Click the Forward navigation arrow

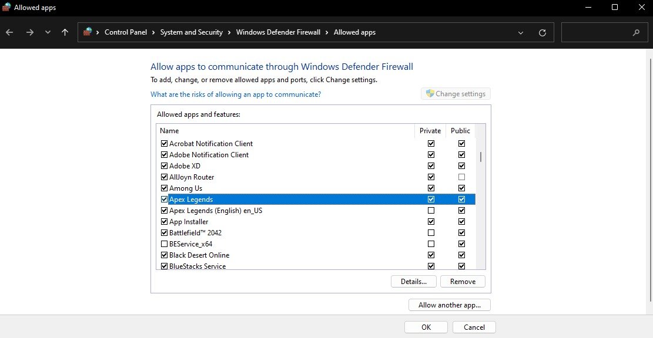pos(30,33)
